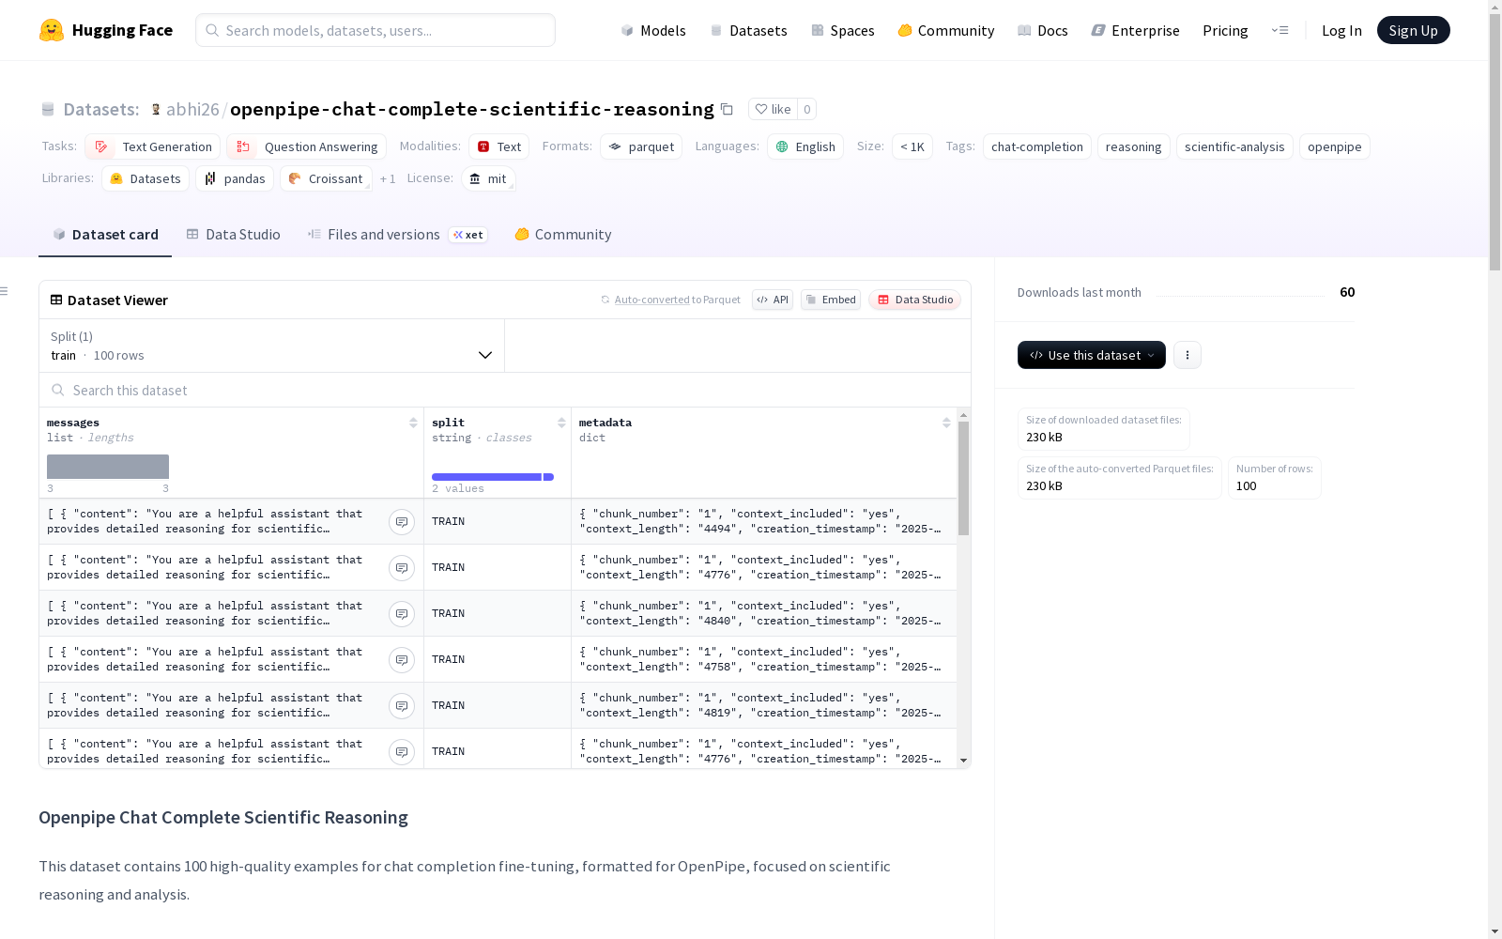Click the Embed button
Viewport: 1502px width, 939px height.
pyautogui.click(x=831, y=300)
